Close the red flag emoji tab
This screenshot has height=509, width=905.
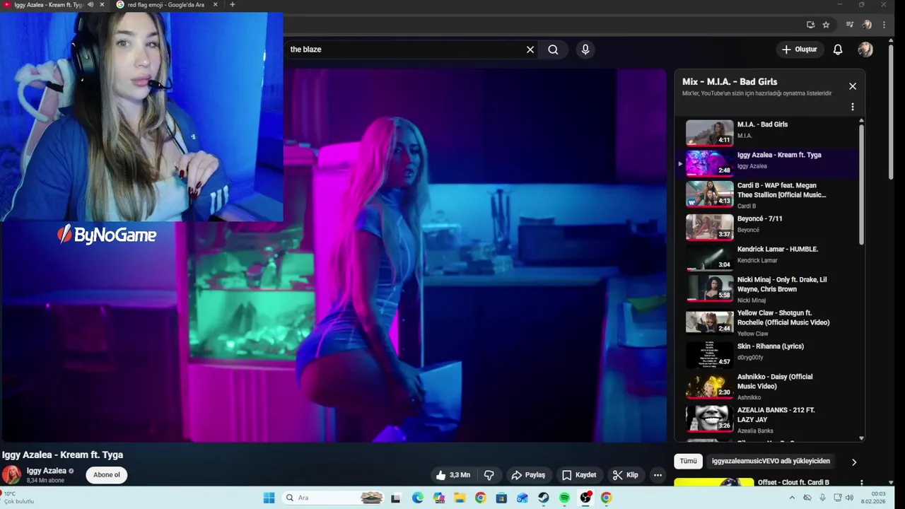(214, 5)
